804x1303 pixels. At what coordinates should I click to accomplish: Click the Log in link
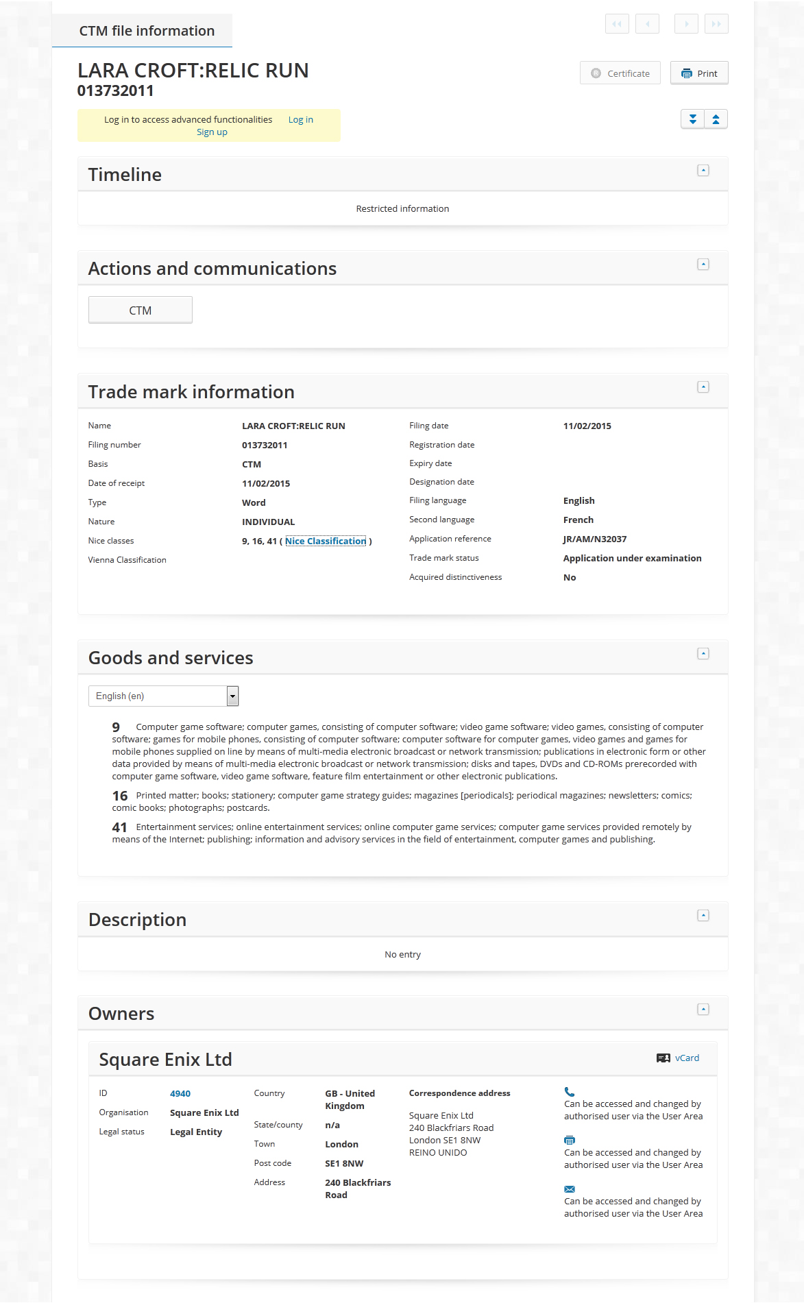click(x=300, y=119)
